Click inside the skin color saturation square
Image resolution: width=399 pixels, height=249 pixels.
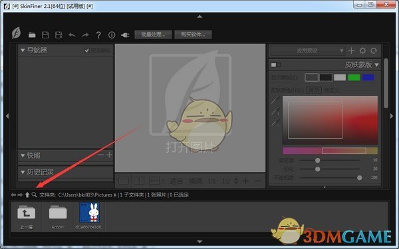pyautogui.click(x=330, y=120)
